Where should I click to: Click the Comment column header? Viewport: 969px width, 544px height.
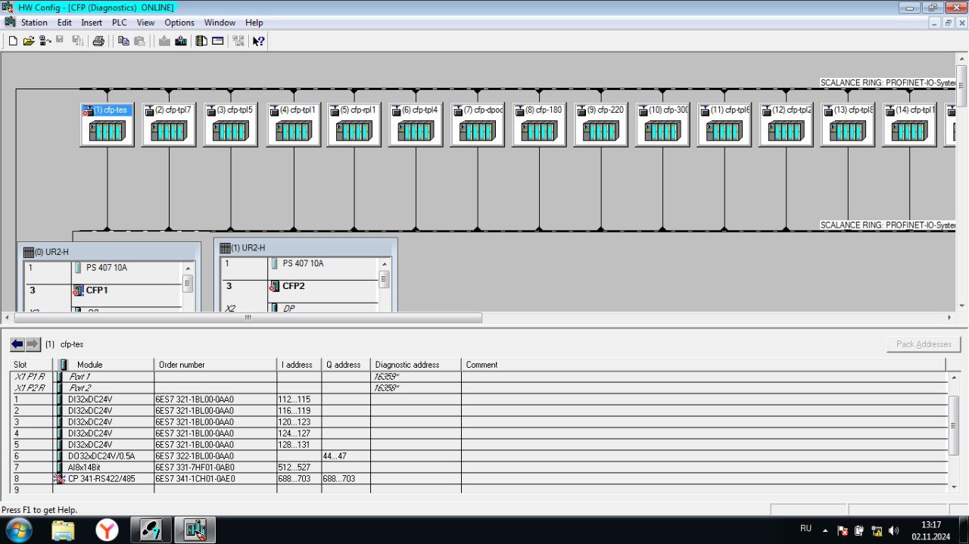pos(704,365)
